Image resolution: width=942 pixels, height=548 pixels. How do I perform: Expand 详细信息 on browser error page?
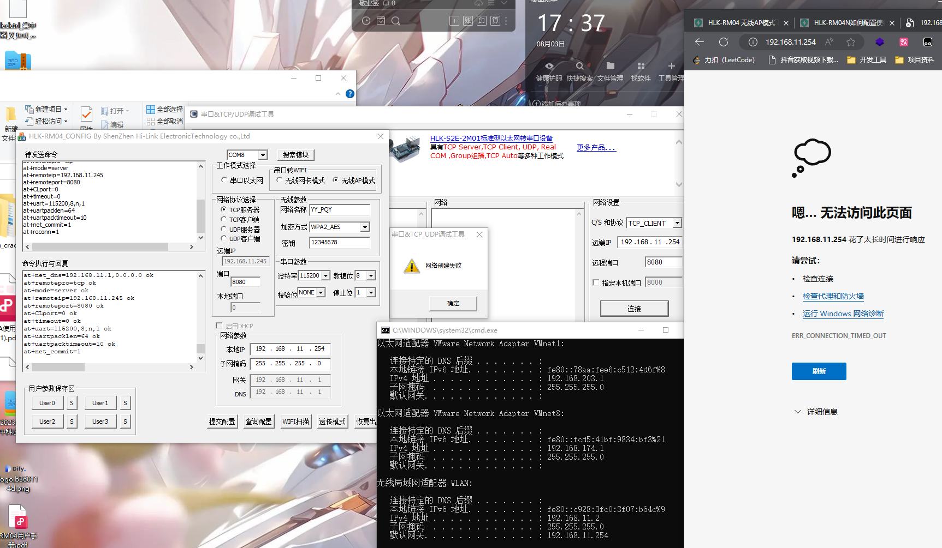(x=816, y=412)
